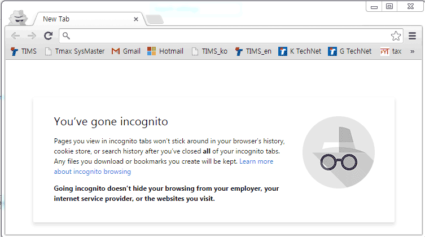Open the TIMS bookmark
Image resolution: width=425 pixels, height=237 pixels.
point(24,51)
